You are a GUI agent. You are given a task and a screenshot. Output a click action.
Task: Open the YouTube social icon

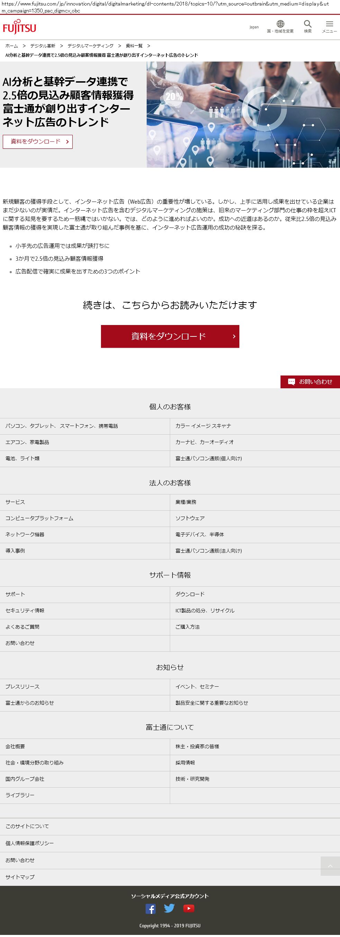coord(189,908)
